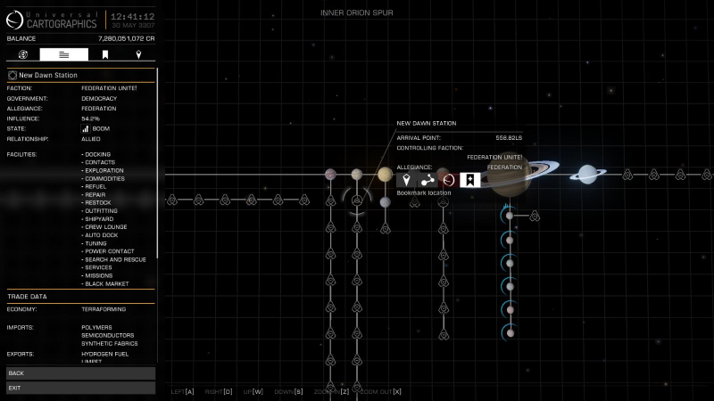Select the pale blue ringed planet
714x401 pixels.
pos(587,174)
